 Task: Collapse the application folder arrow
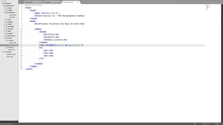(x=3, y=6)
